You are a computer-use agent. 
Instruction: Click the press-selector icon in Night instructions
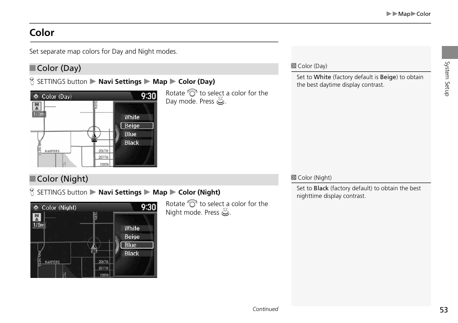pyautogui.click(x=226, y=212)
